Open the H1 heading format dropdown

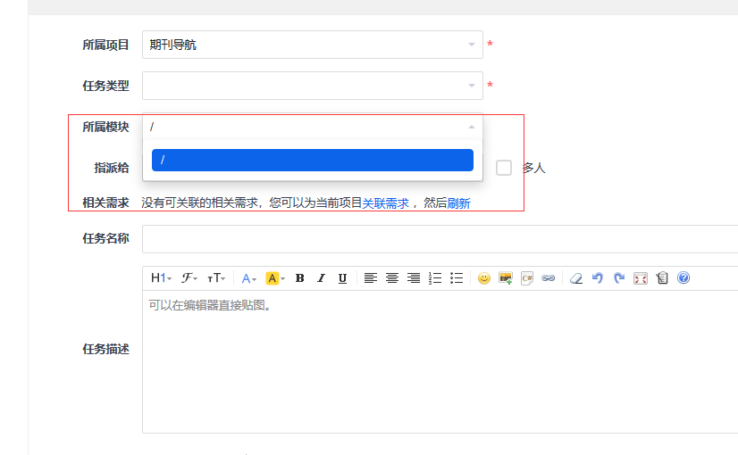click(161, 278)
